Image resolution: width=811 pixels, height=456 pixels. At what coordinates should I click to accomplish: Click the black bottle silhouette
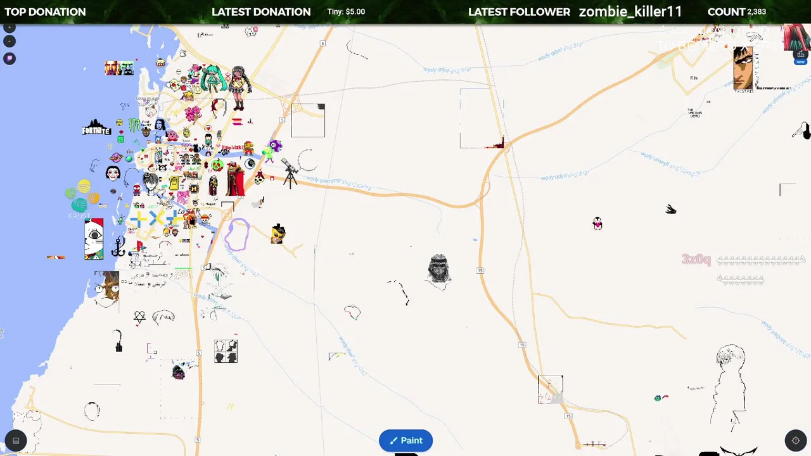coord(118,341)
